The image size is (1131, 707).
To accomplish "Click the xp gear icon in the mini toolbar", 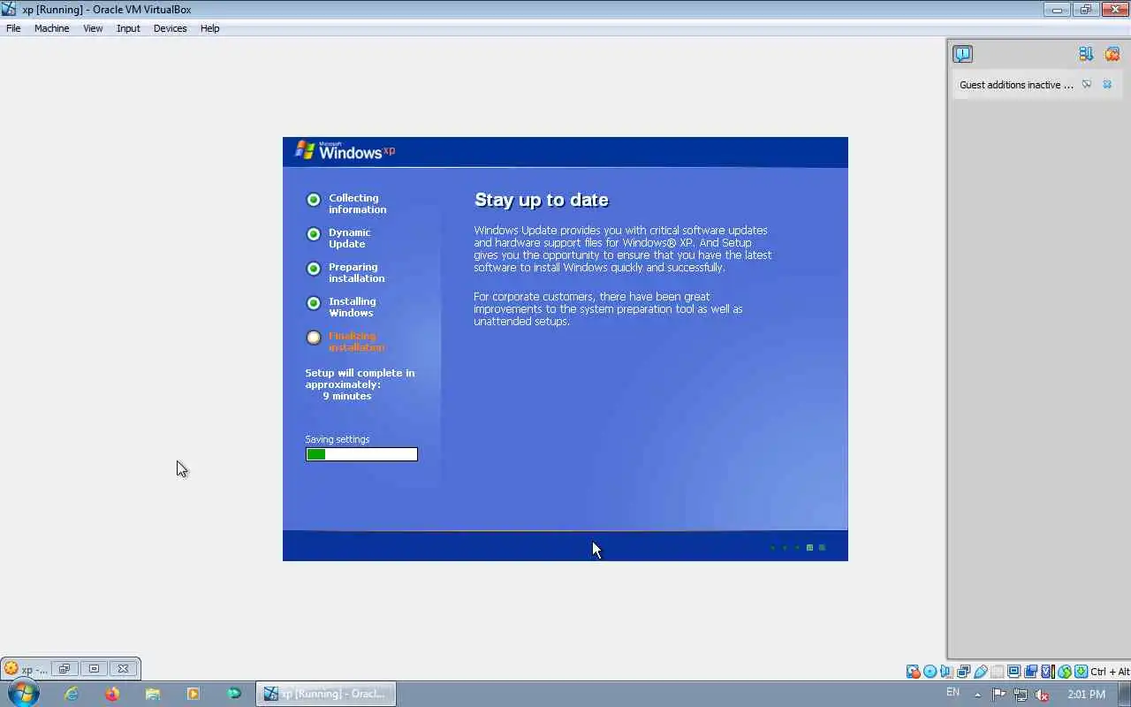I will point(11,669).
